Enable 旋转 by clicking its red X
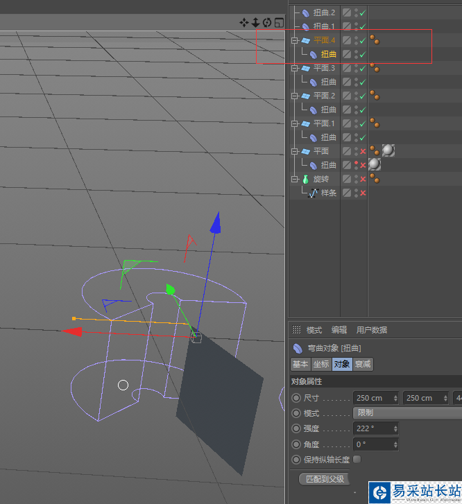The width and height of the screenshot is (462, 504). coord(363,179)
